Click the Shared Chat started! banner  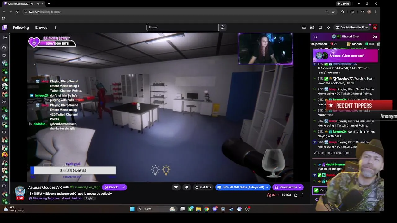[346, 56]
